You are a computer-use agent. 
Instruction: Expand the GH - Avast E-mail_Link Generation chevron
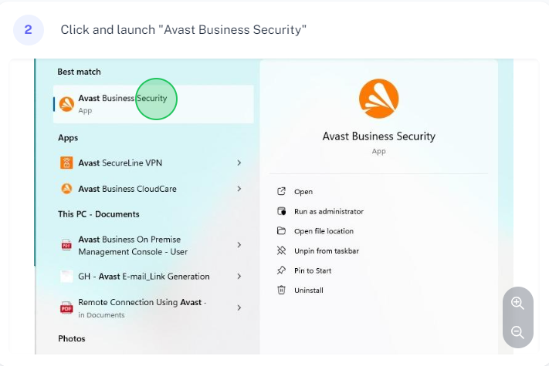click(239, 277)
